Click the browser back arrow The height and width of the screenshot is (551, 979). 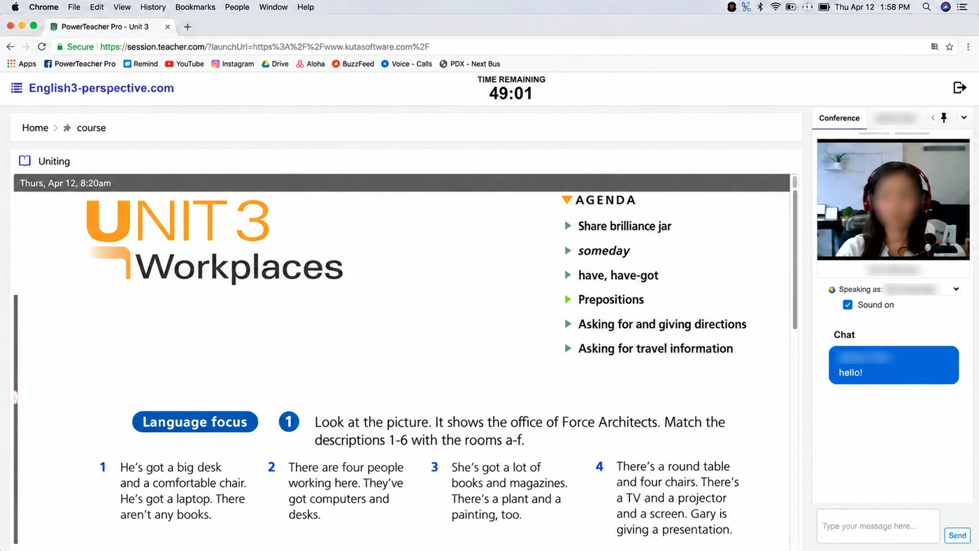point(10,47)
